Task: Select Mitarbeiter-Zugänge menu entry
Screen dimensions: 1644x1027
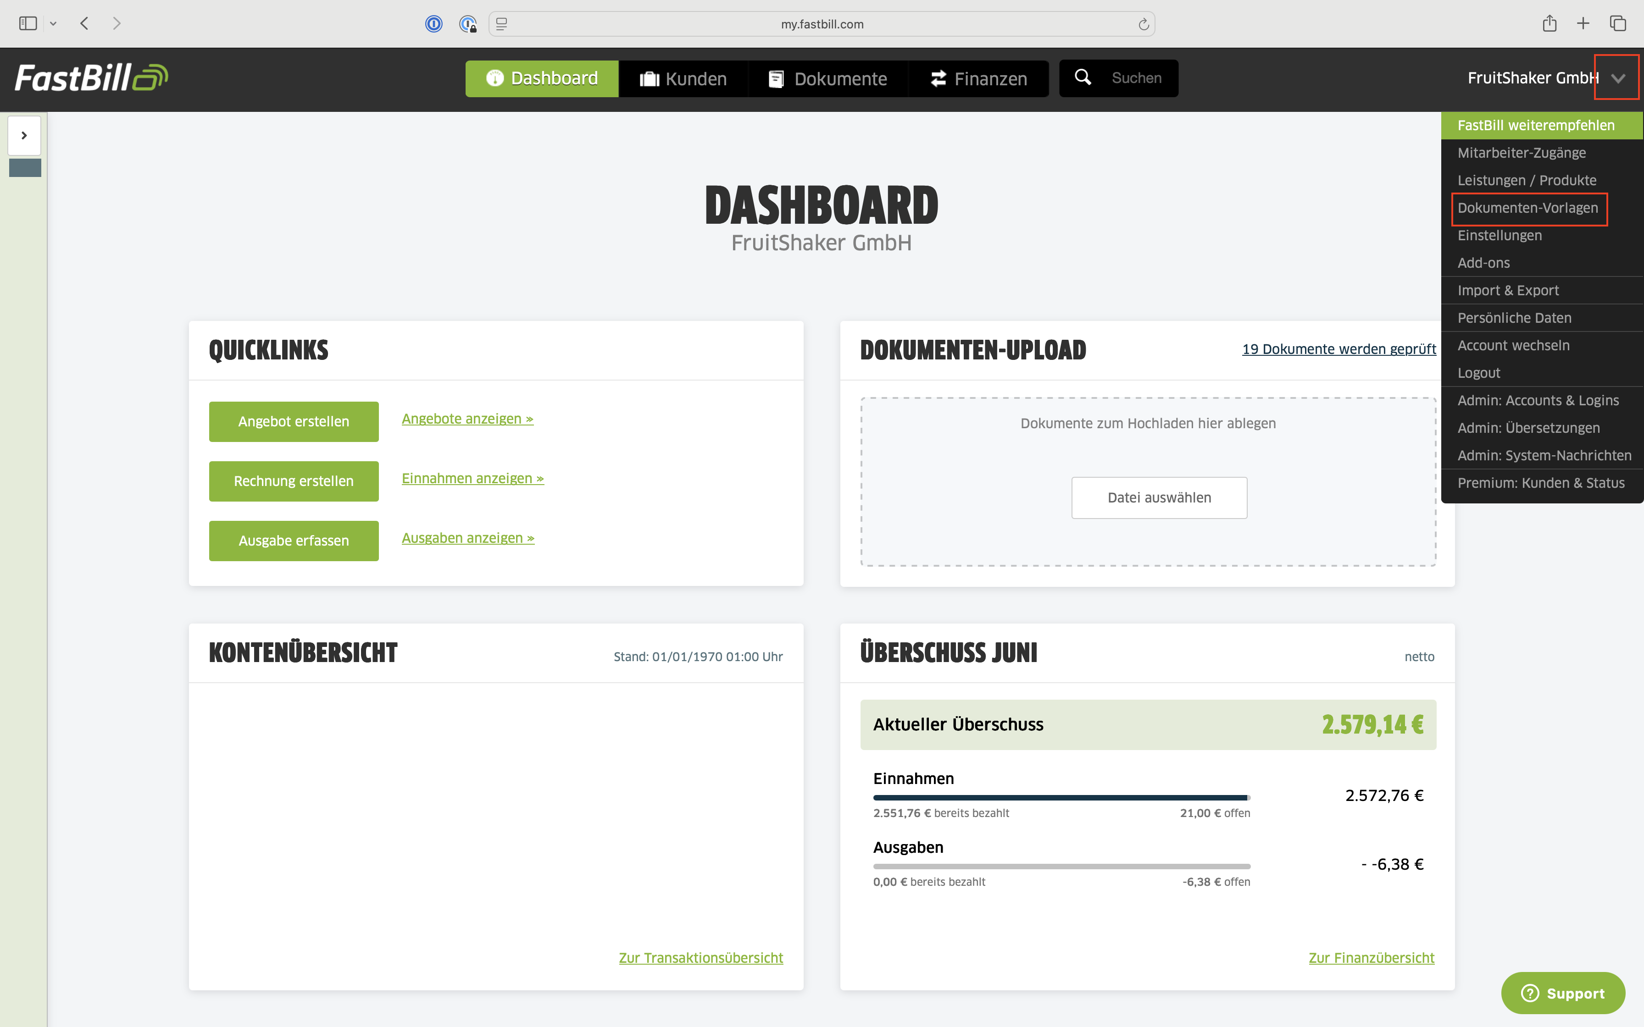Action: [x=1542, y=153]
